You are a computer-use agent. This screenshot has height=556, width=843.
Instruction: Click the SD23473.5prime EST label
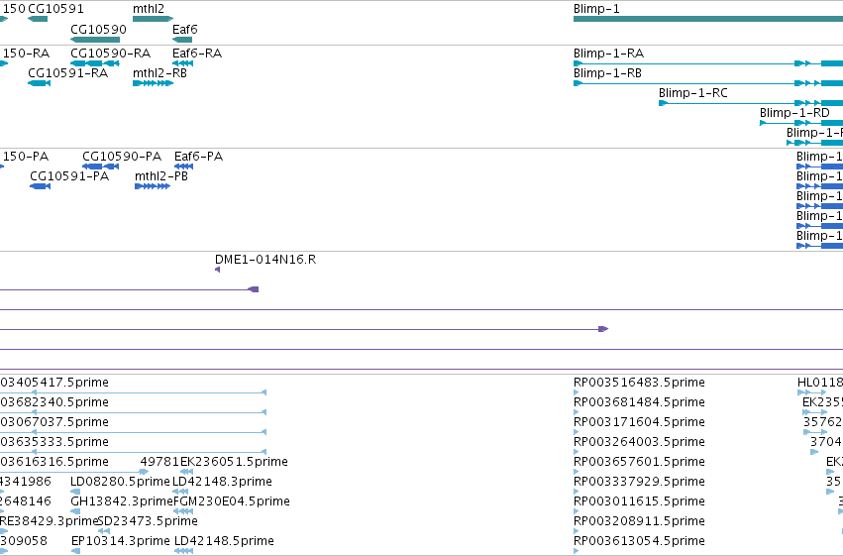[148, 521]
